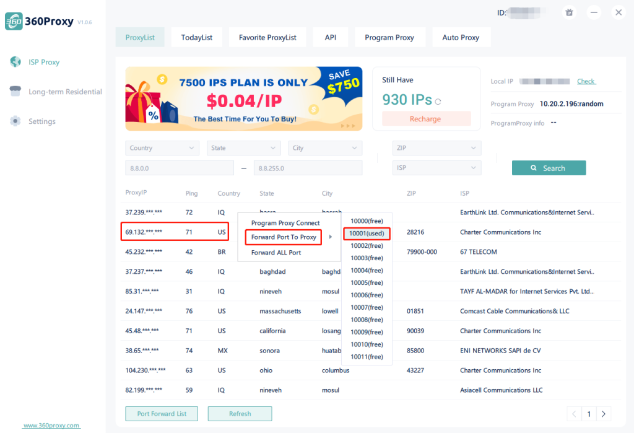Viewport: 634px width, 433px height.
Task: Select proxy row 104.230.***.***
Action: coord(370,370)
